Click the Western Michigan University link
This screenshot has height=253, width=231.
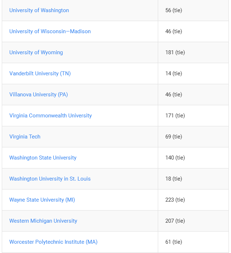(43, 221)
